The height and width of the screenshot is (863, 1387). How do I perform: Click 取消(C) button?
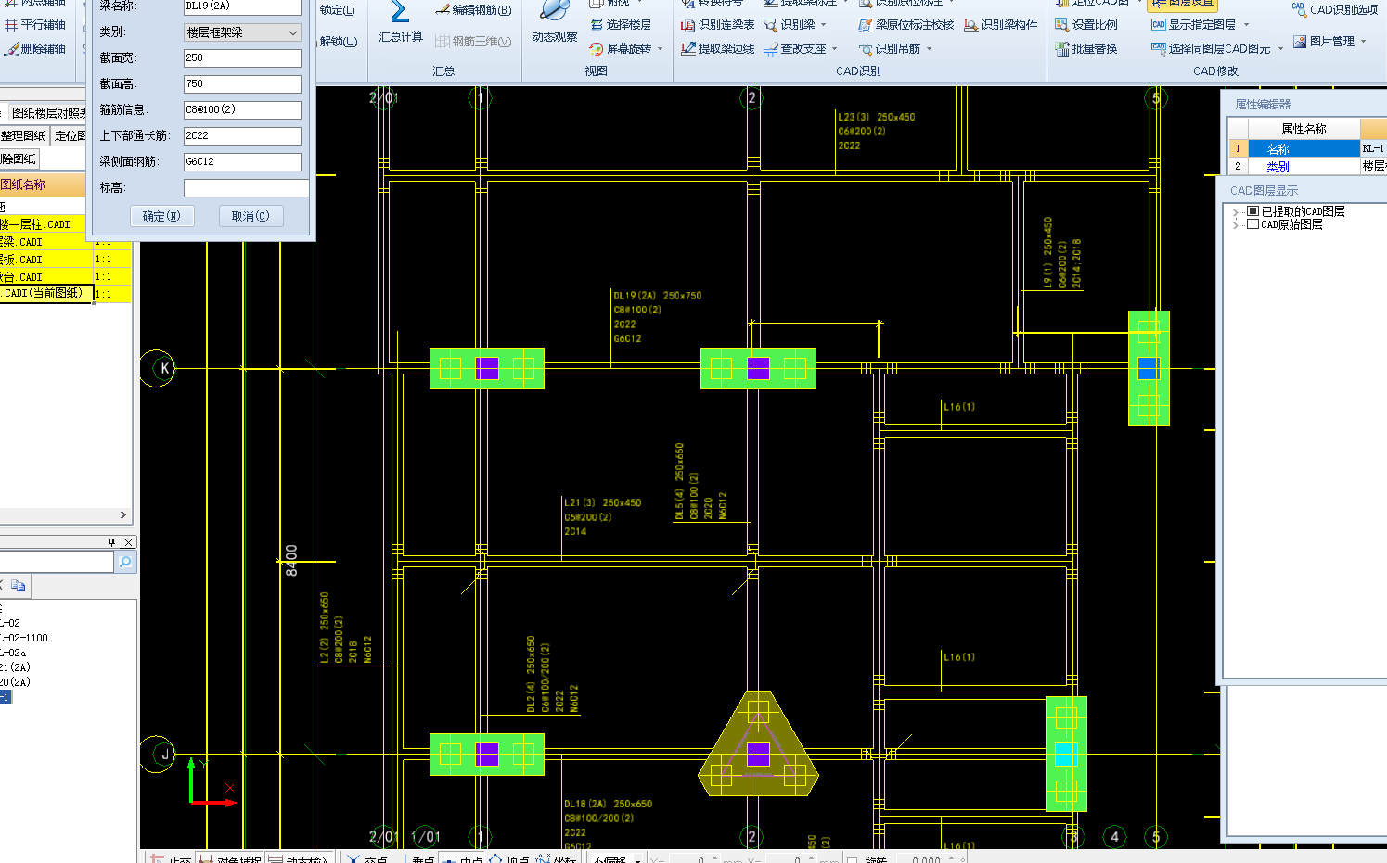250,216
